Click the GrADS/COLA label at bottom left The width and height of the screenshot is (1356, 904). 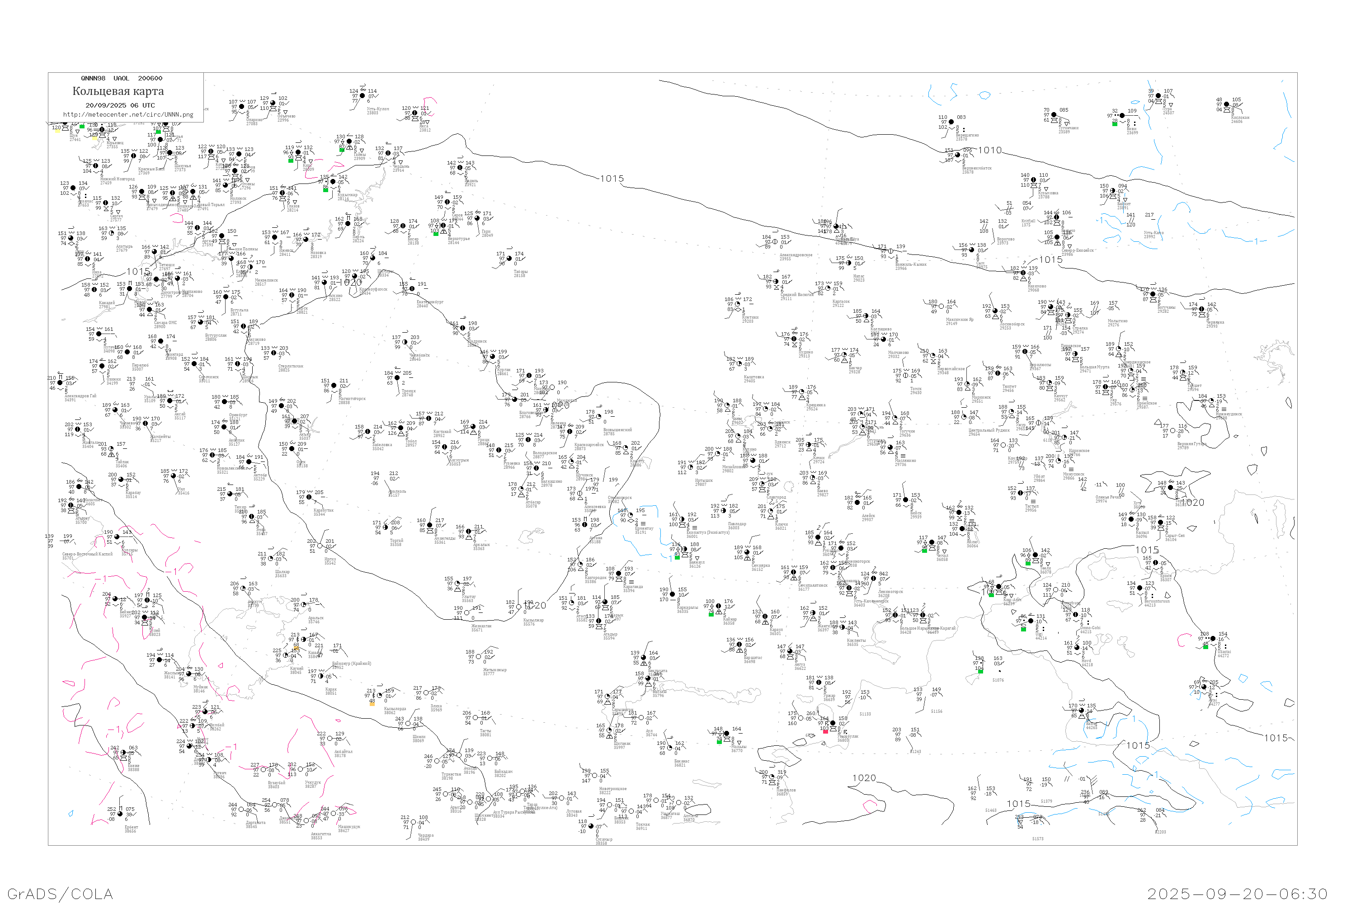point(60,894)
